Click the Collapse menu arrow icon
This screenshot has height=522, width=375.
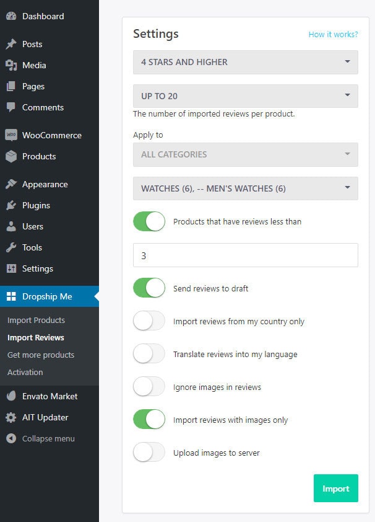[11, 438]
